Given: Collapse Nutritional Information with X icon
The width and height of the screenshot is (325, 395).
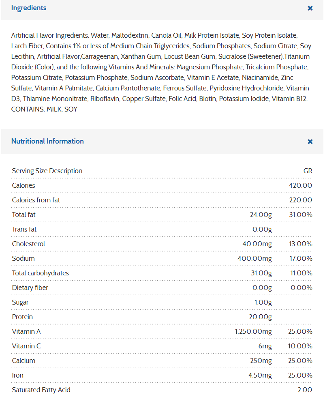Looking at the screenshot, I should tap(310, 142).
